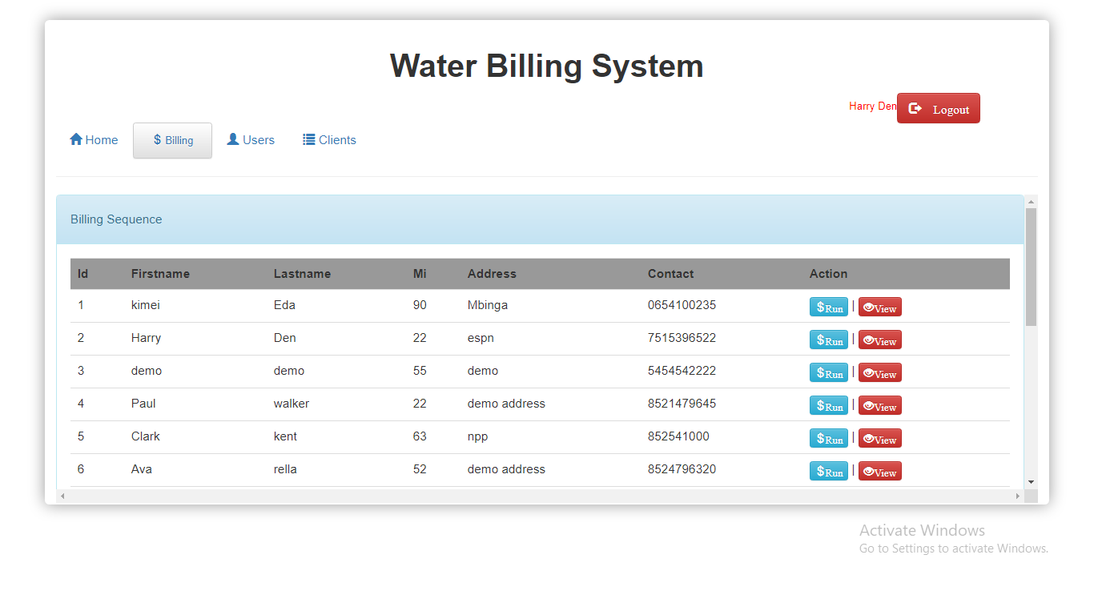Screen dimensions: 1094x615
Task: Click the left arrow on the horizontal scrollbar
Action: click(x=62, y=496)
